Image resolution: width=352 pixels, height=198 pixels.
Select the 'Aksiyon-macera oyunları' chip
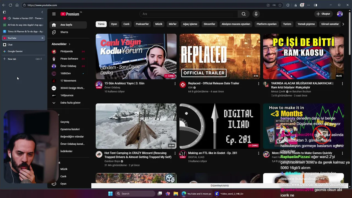236,24
